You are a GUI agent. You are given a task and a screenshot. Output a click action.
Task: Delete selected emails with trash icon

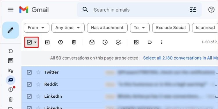[x=74, y=42]
